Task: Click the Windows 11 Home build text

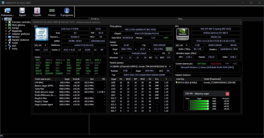Action: (x=207, y=67)
